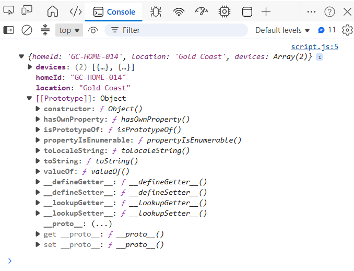Invoke the __proto__ (...) getter
The width and height of the screenshot is (354, 271).
tap(102, 224)
